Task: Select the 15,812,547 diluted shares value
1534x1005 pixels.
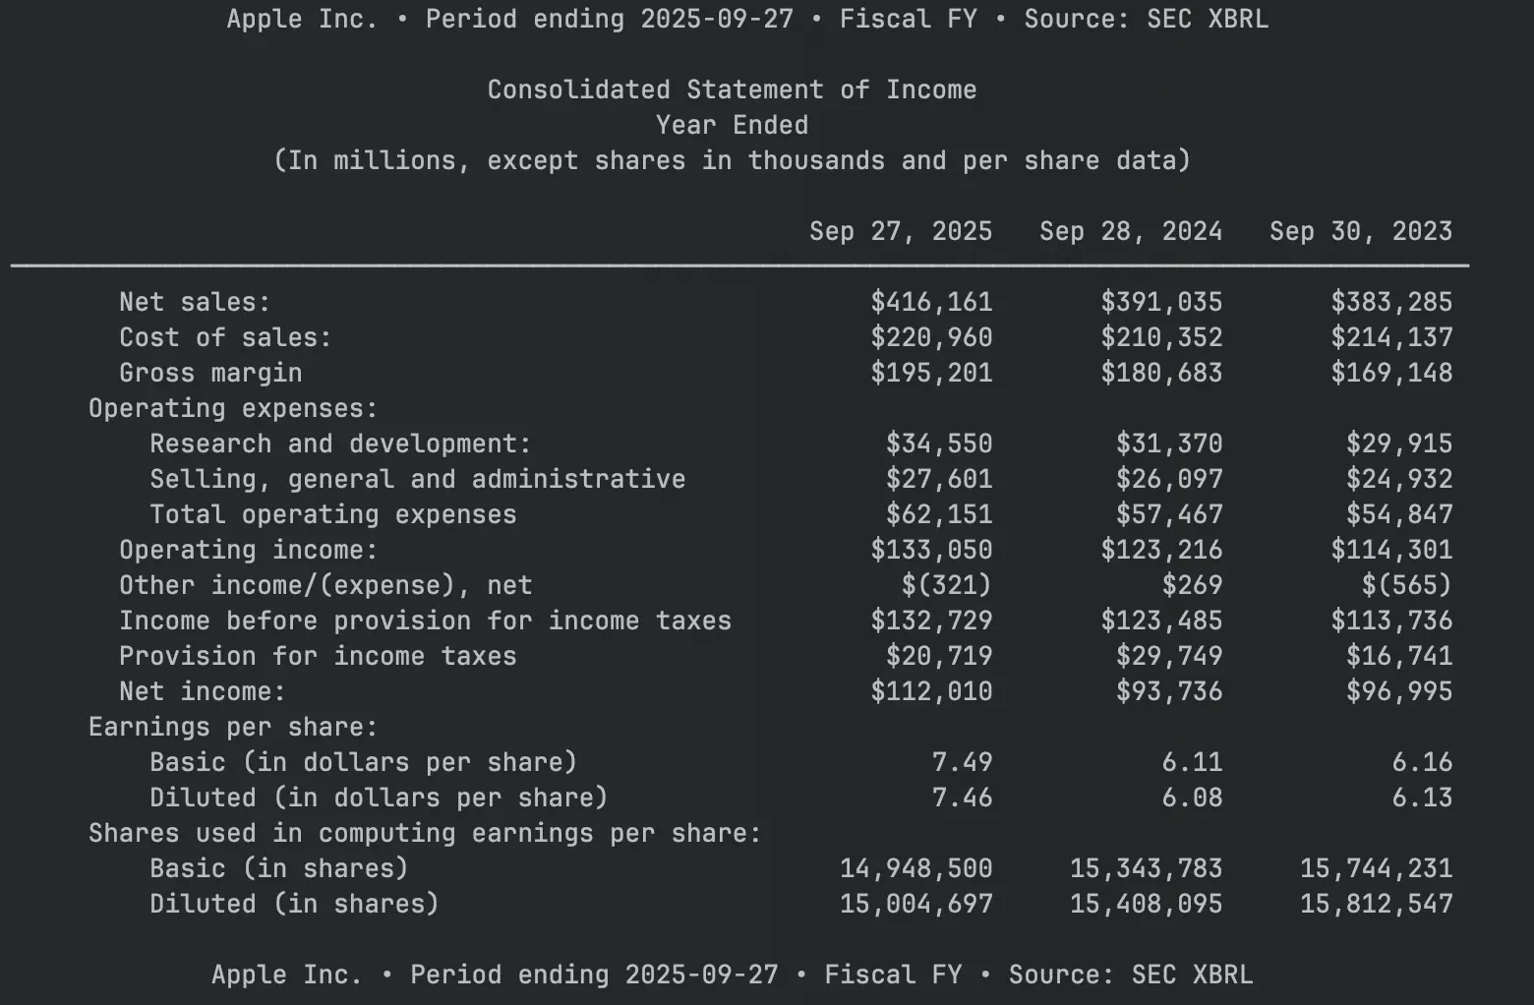Action: (1376, 904)
